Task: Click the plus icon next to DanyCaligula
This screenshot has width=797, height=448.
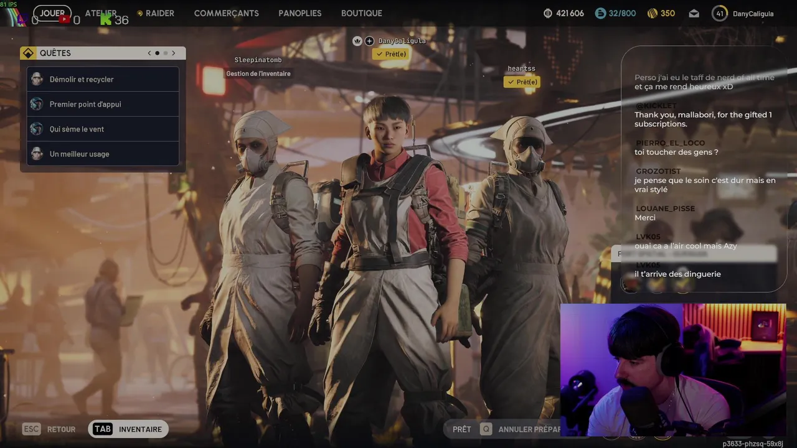Action: 369,40
